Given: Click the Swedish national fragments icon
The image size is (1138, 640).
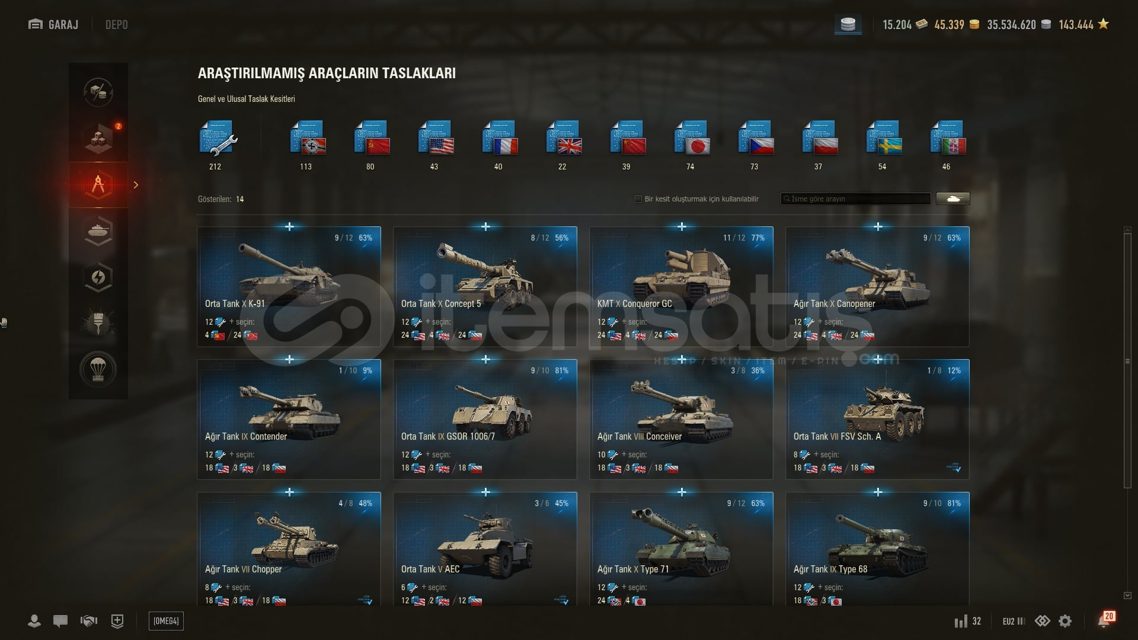Looking at the screenshot, I should [x=884, y=138].
